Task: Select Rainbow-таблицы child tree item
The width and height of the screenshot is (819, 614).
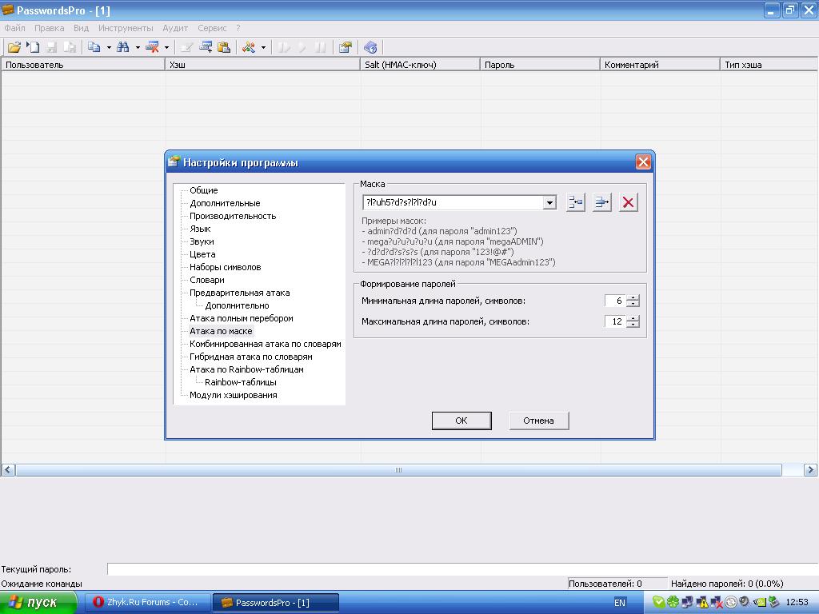Action: [x=240, y=382]
